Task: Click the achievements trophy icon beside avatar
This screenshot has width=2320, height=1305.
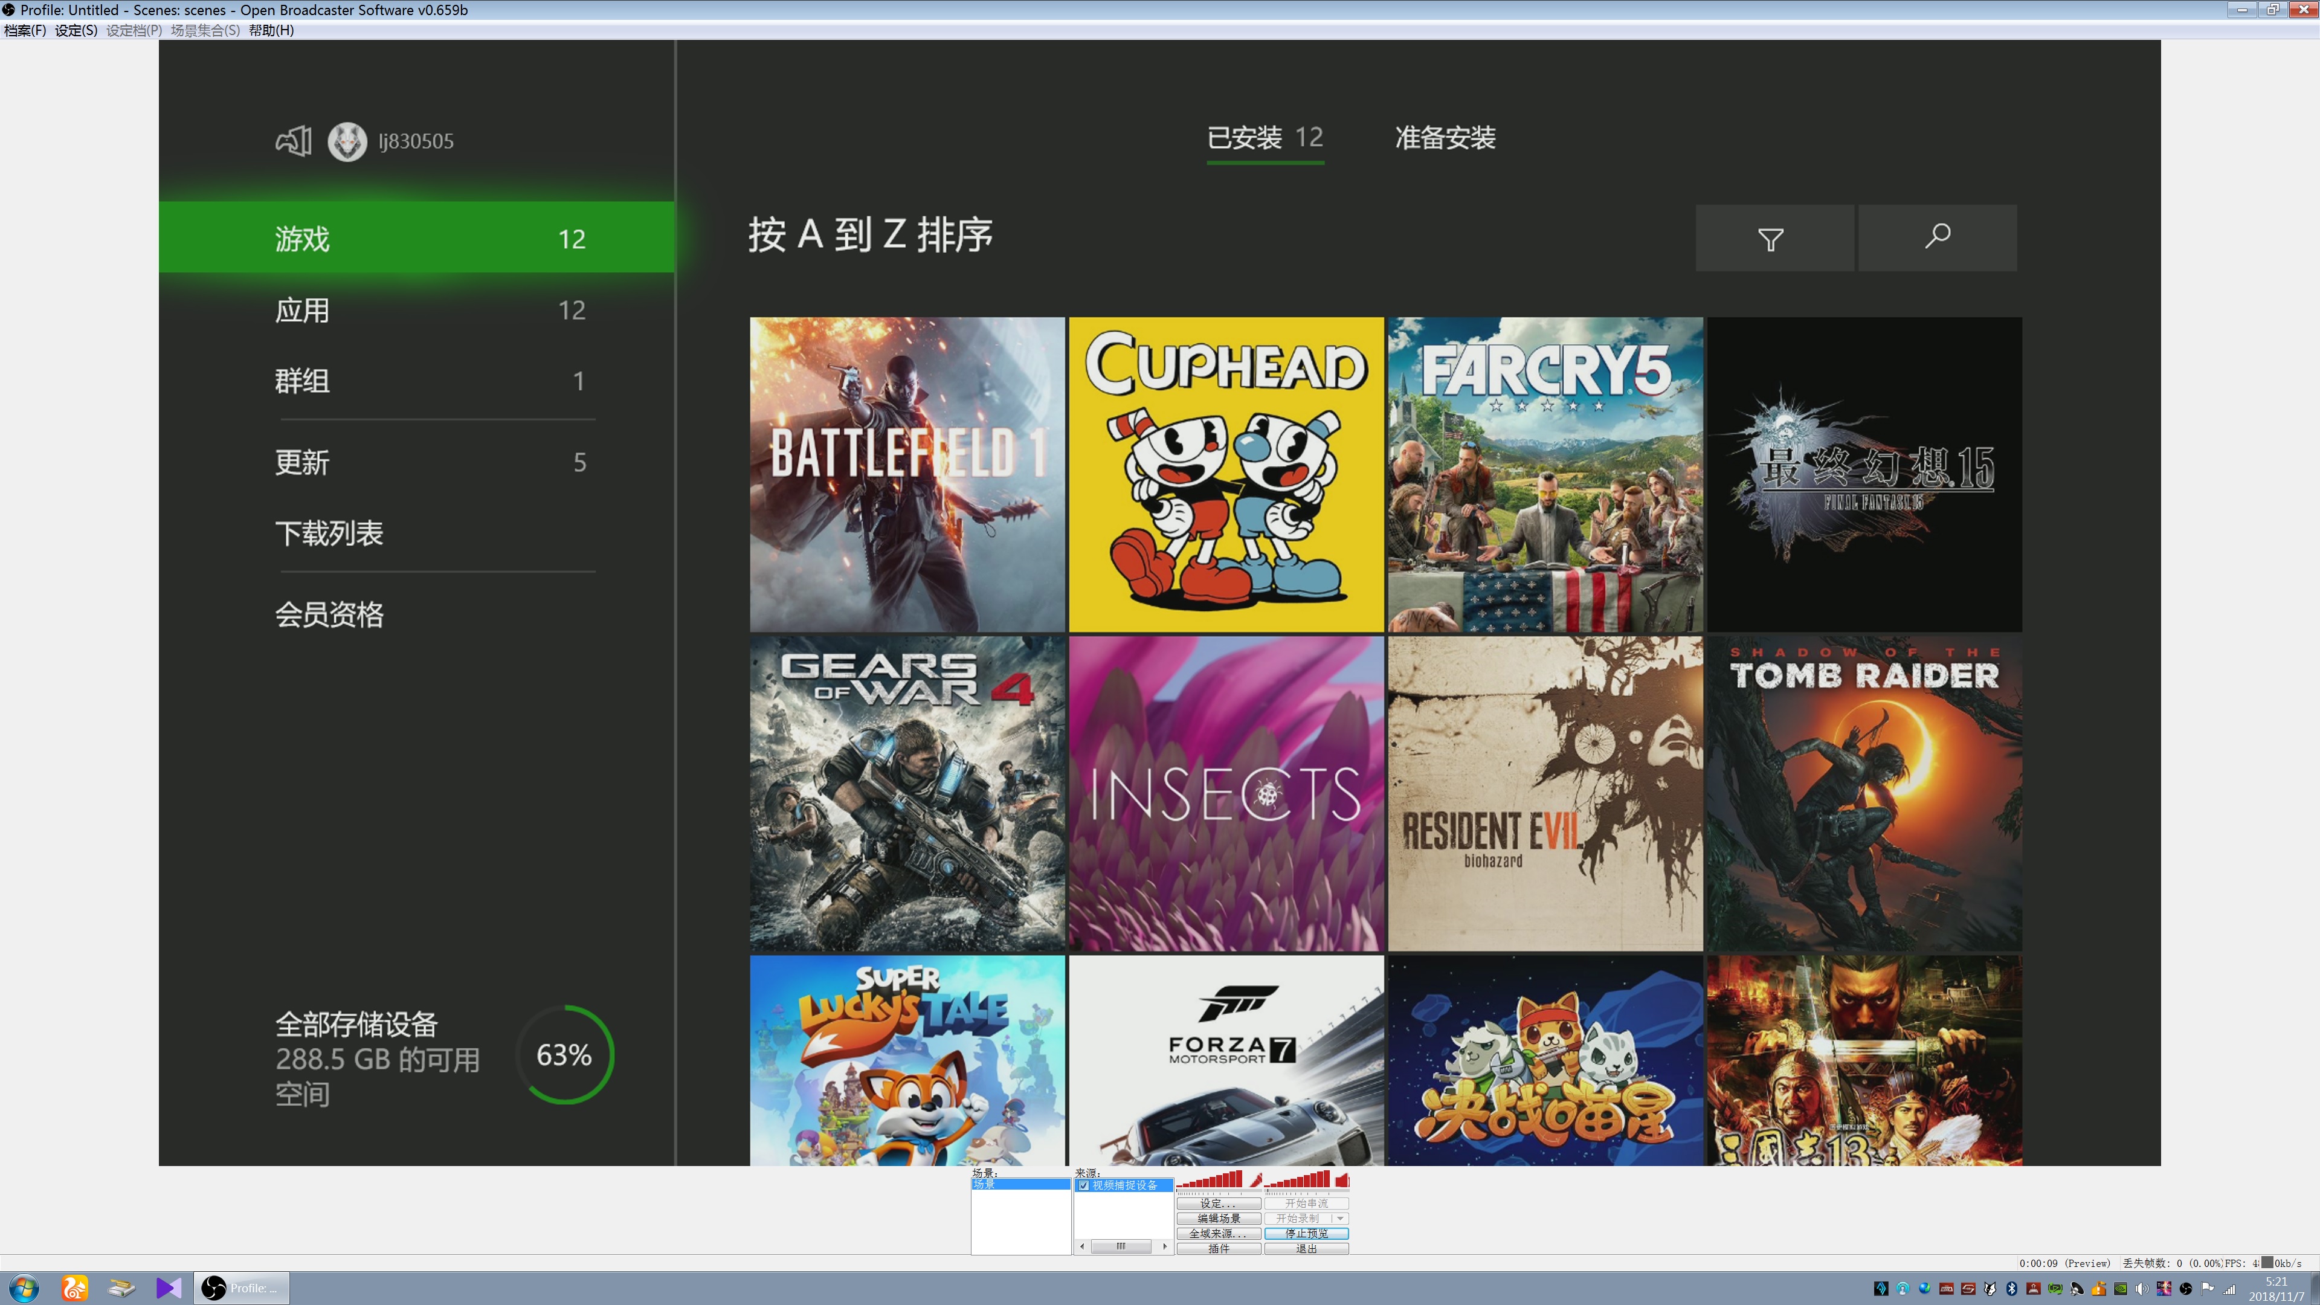Action: (294, 141)
